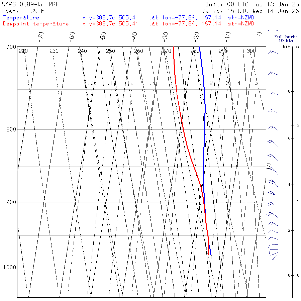Click the '8' kft height tick label
Image resolution: width=301 pixels, height=301 pixels.
click(289, 92)
